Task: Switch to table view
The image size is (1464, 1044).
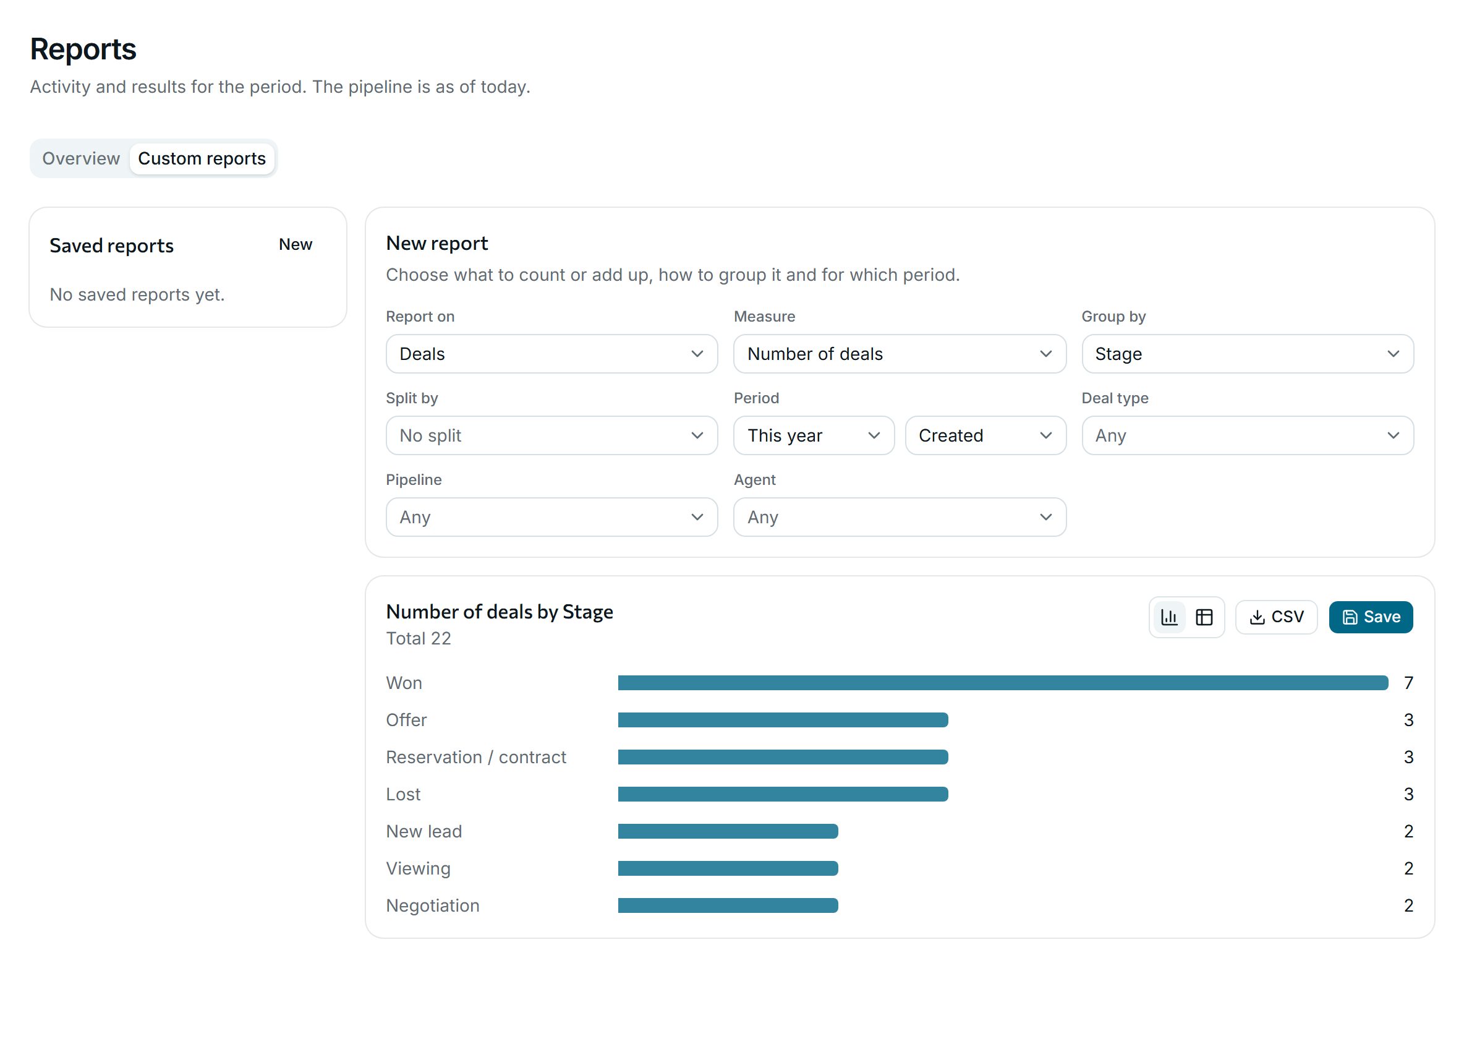Action: (1204, 617)
